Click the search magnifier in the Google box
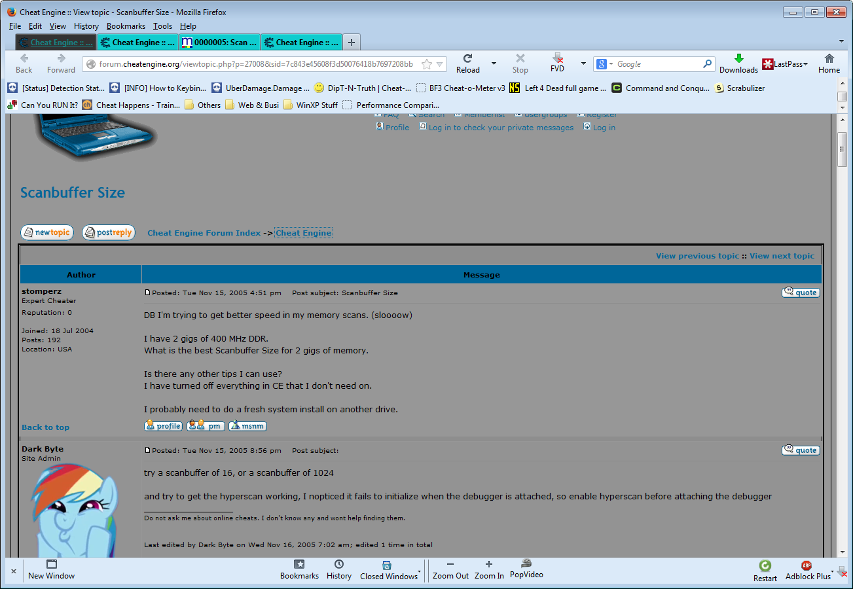This screenshot has height=589, width=853. (x=707, y=64)
